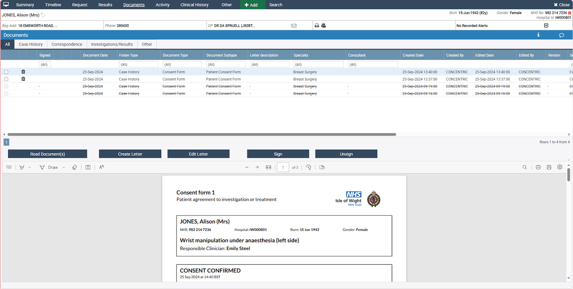573x289 pixels.
Task: Switch to Case History tab
Action: pos(31,44)
